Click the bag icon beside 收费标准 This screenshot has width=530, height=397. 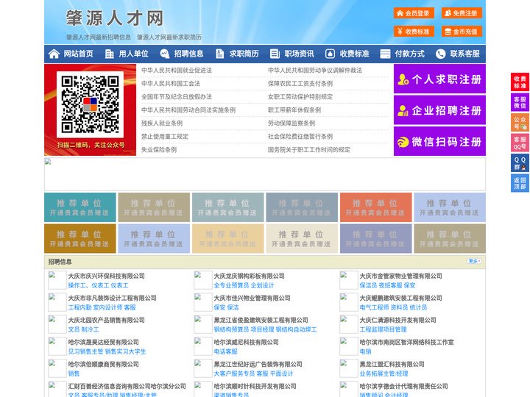coord(330,54)
